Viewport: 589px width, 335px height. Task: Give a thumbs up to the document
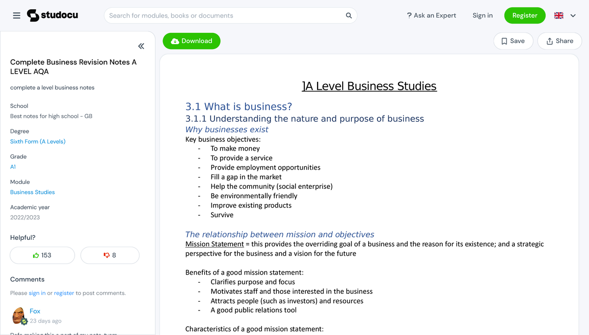coord(42,255)
